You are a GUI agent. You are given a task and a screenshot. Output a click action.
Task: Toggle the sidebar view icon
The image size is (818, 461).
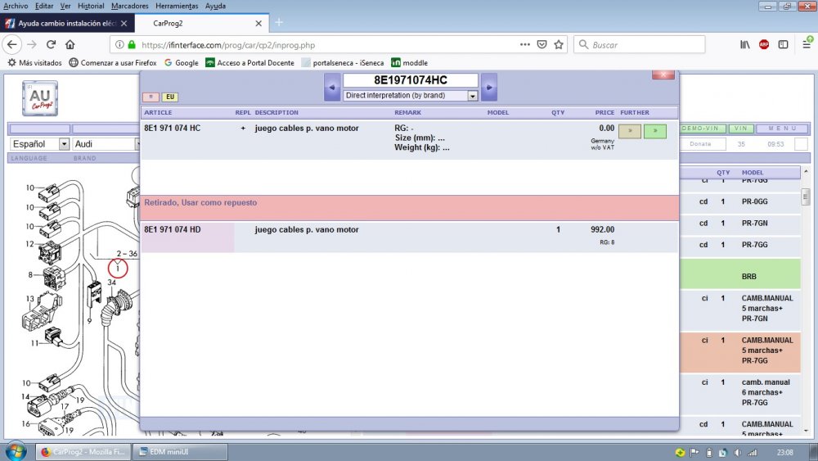pyautogui.click(x=783, y=45)
